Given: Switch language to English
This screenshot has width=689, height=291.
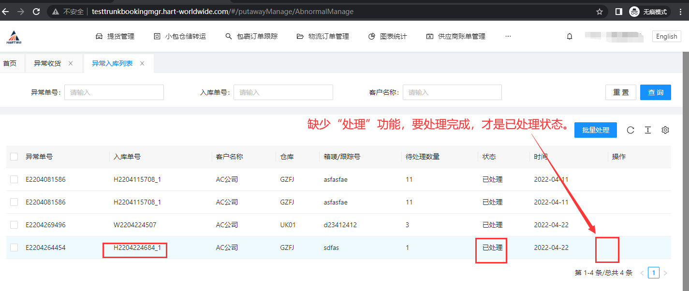Looking at the screenshot, I should (666, 36).
